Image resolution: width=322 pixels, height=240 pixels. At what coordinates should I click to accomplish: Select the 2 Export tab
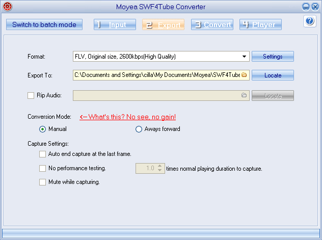pos(163,24)
